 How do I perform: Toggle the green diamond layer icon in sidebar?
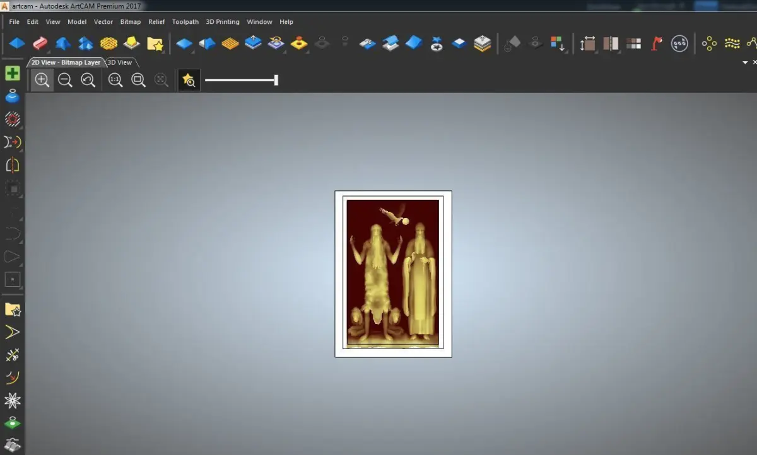[x=13, y=423]
